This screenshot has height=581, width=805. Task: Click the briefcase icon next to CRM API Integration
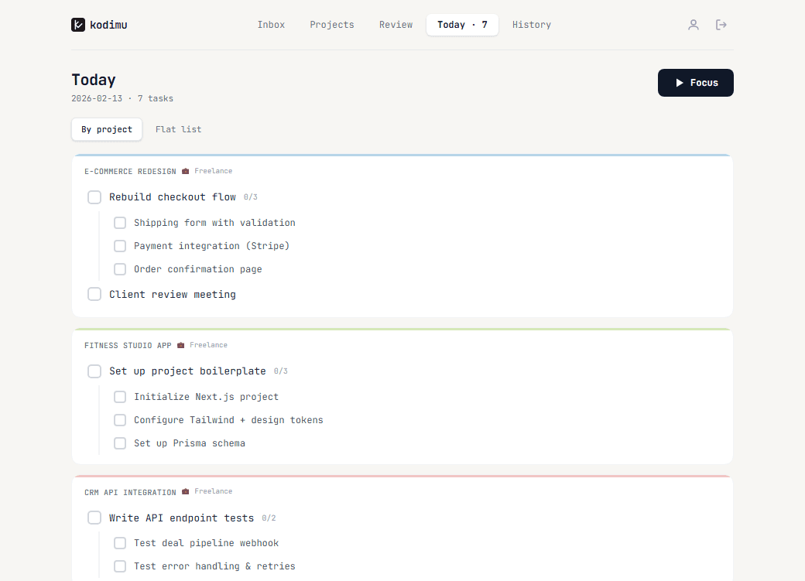(x=185, y=491)
